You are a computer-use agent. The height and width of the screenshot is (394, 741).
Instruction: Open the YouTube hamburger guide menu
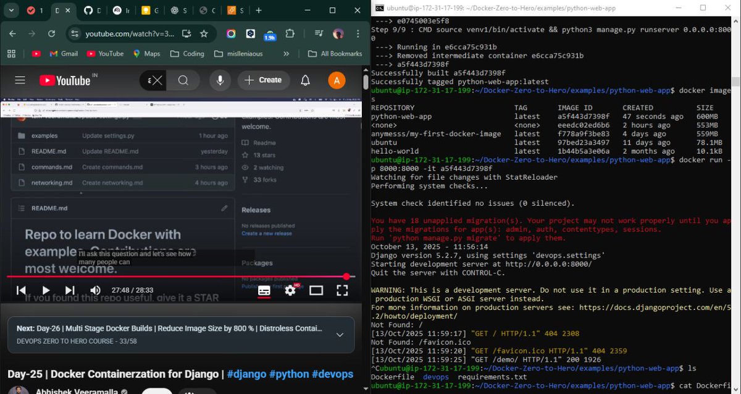pos(20,80)
